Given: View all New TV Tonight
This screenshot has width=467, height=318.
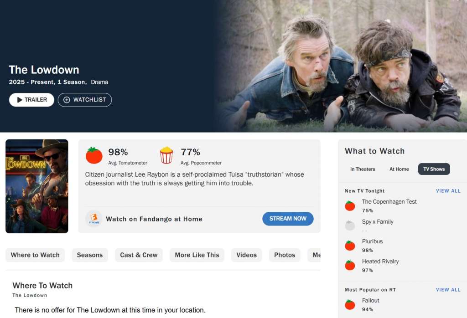Looking at the screenshot, I should pos(448,191).
